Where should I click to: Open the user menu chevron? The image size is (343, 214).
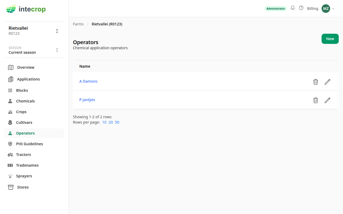tap(333, 9)
